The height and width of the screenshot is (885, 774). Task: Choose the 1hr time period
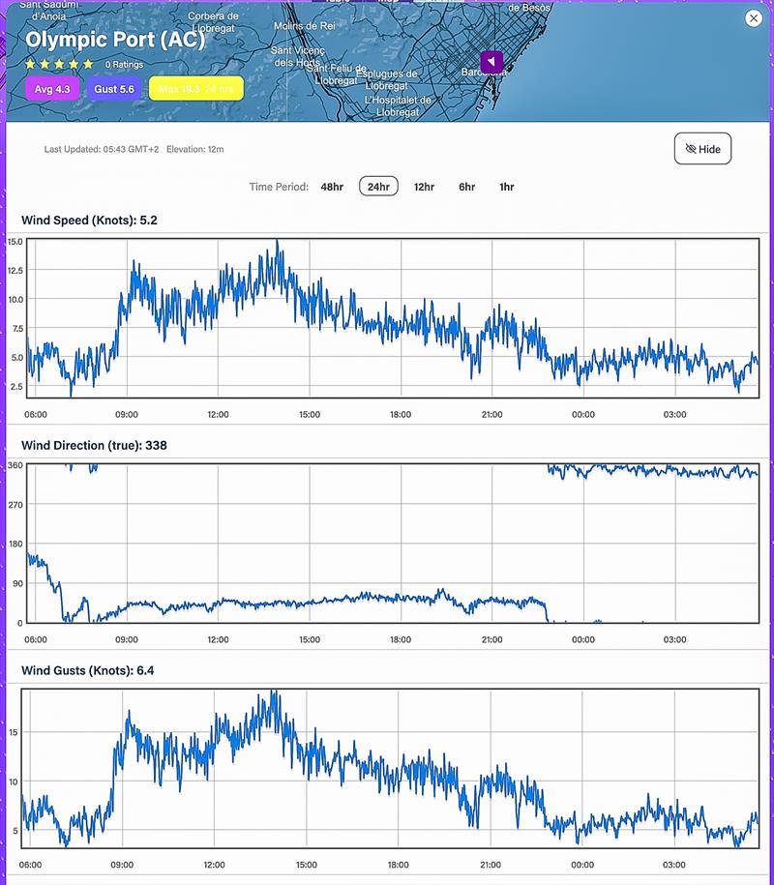[x=506, y=187]
